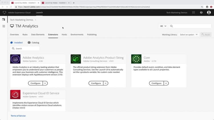
Task: Click the browser address bar URL
Action: [84, 7]
